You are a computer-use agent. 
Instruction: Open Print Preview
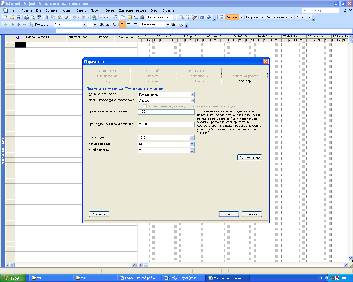[x=33, y=17]
